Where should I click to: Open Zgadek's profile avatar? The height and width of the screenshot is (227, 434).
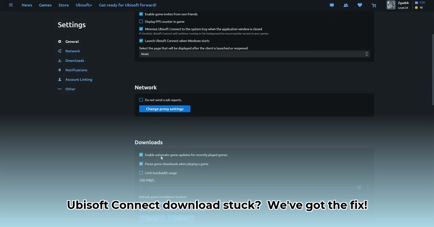pos(391,5)
